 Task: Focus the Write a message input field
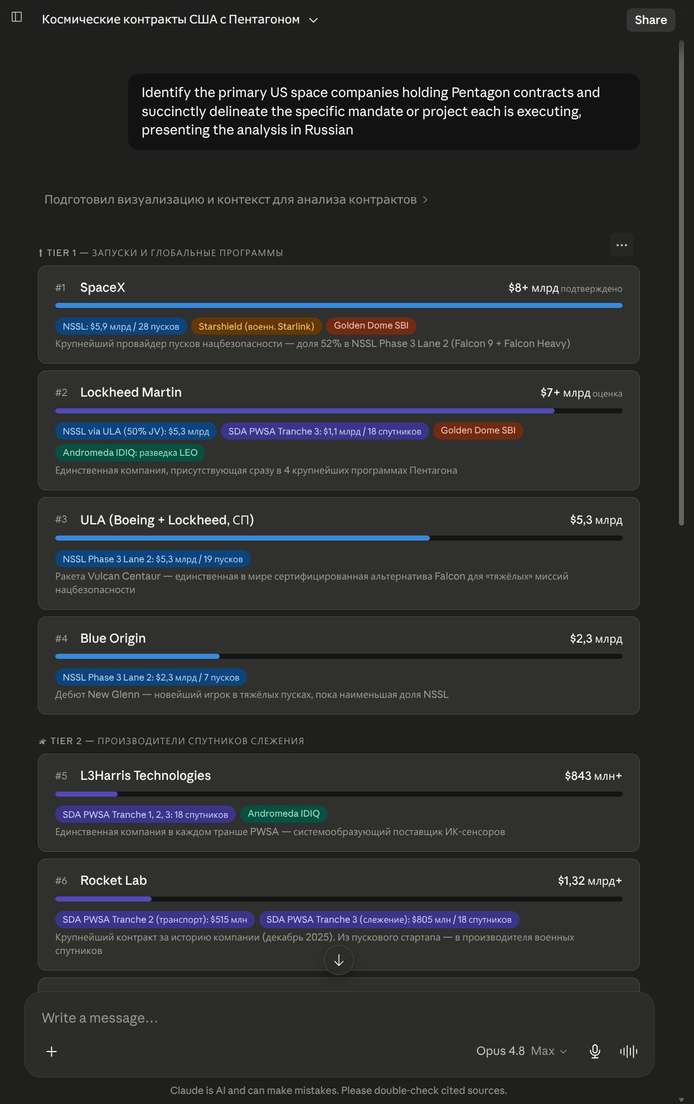(339, 1018)
